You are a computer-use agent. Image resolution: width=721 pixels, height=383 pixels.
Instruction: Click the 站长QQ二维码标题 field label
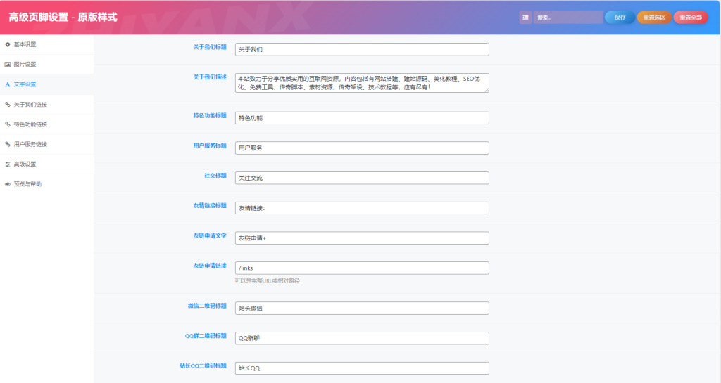[x=203, y=365]
